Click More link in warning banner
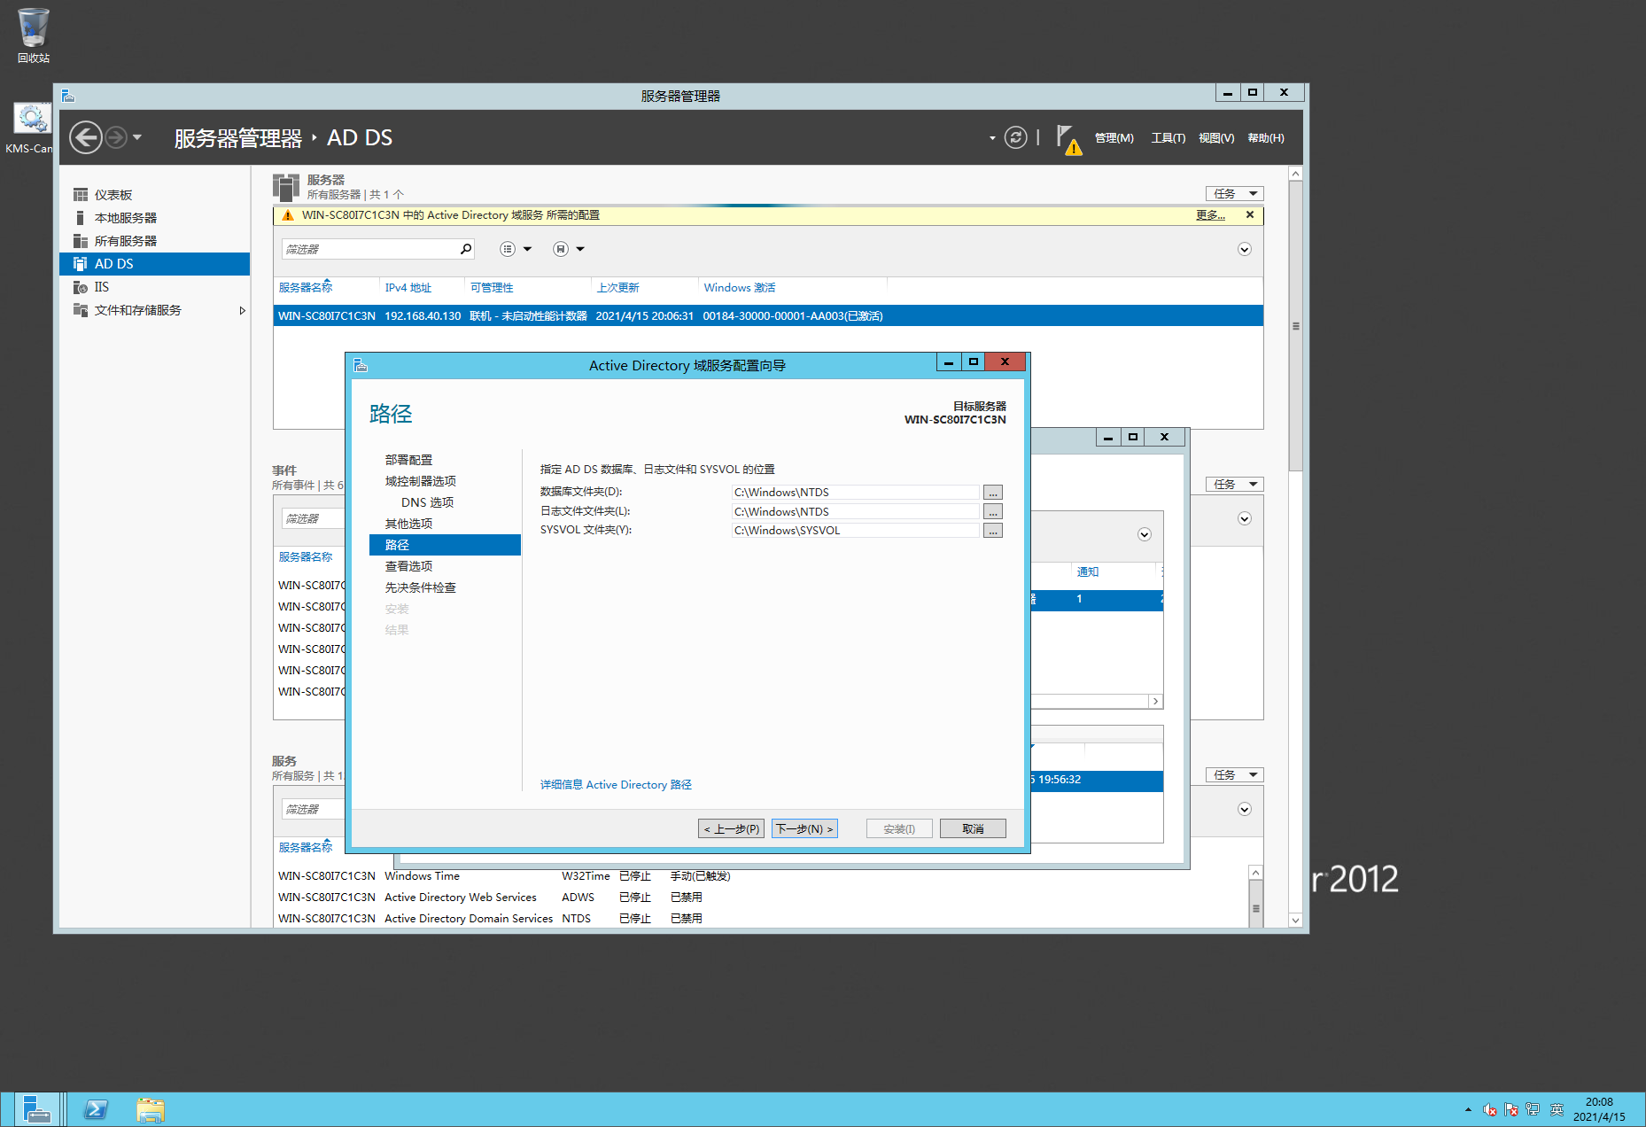Image resolution: width=1646 pixels, height=1127 pixels. [x=1210, y=215]
